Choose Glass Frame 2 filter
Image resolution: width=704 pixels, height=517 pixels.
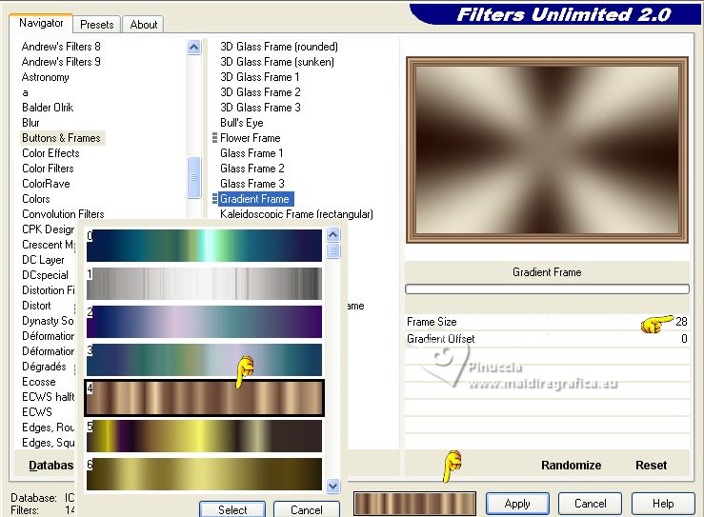[251, 169]
